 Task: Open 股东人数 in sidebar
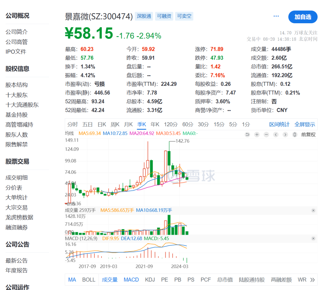click(17, 135)
